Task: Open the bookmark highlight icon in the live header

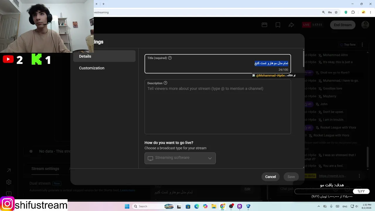Action: pyautogui.click(x=278, y=25)
